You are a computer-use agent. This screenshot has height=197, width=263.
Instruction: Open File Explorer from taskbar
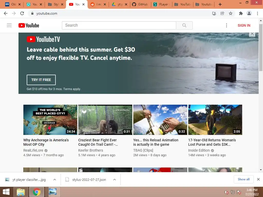[x=21, y=192]
